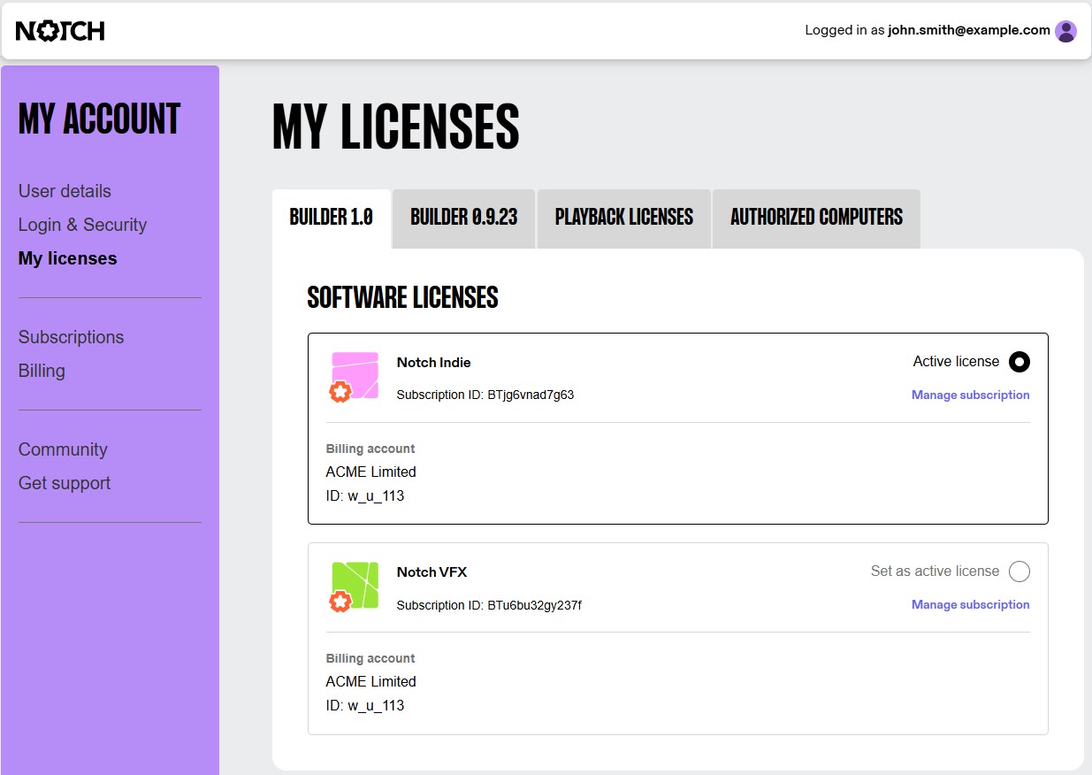Open Manage subscription for Notch Indie
The height and width of the screenshot is (775, 1092).
click(970, 395)
